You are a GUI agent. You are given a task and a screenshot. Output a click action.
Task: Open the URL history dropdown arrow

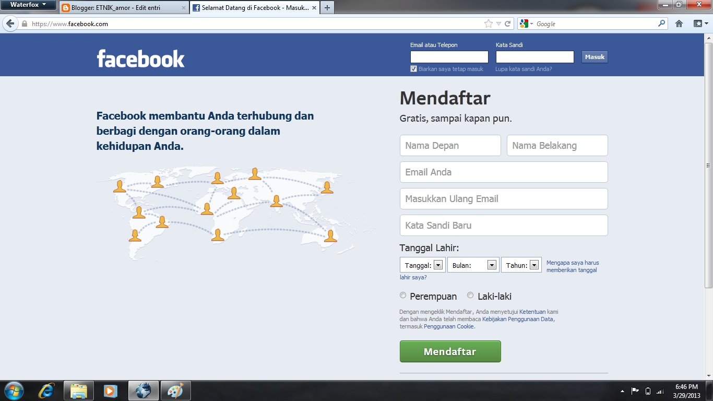(x=498, y=23)
